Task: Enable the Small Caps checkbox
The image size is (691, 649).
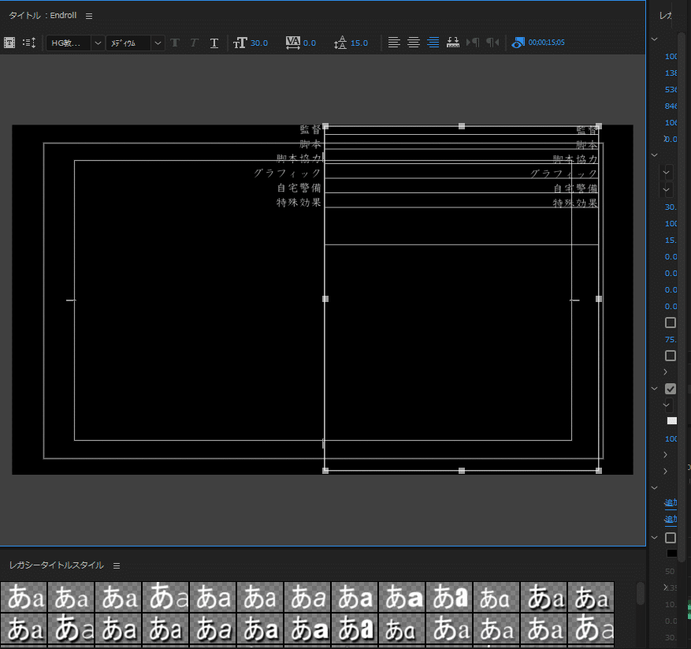Action: tap(671, 323)
